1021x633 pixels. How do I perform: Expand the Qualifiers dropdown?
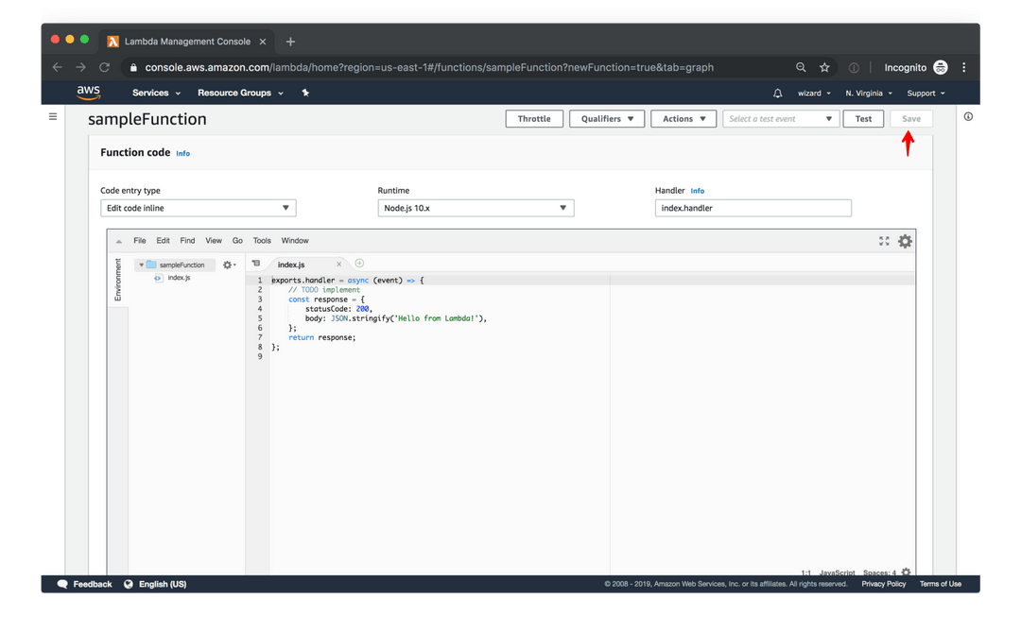click(x=606, y=118)
